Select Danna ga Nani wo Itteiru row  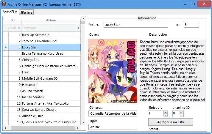[42, 66]
